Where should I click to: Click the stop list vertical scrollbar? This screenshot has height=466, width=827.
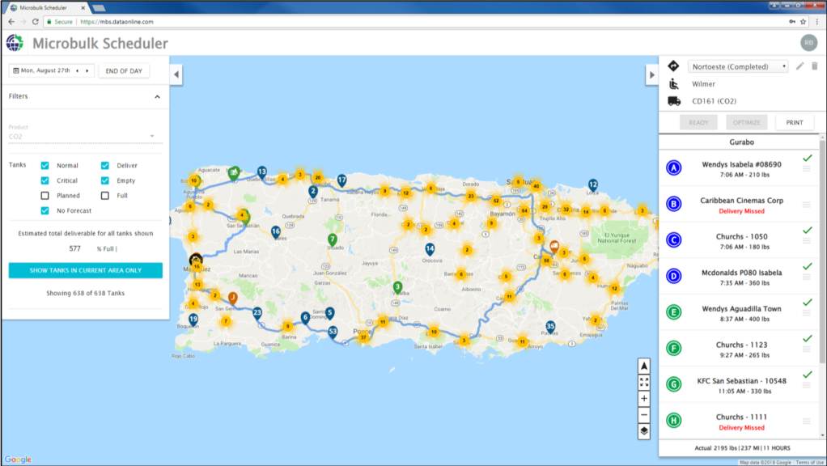(822, 251)
